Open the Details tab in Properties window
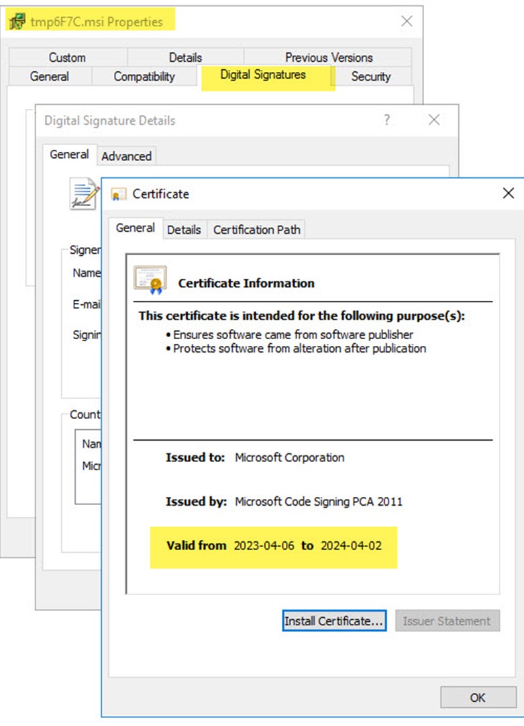Screen dimensions: 524x726 point(185,57)
